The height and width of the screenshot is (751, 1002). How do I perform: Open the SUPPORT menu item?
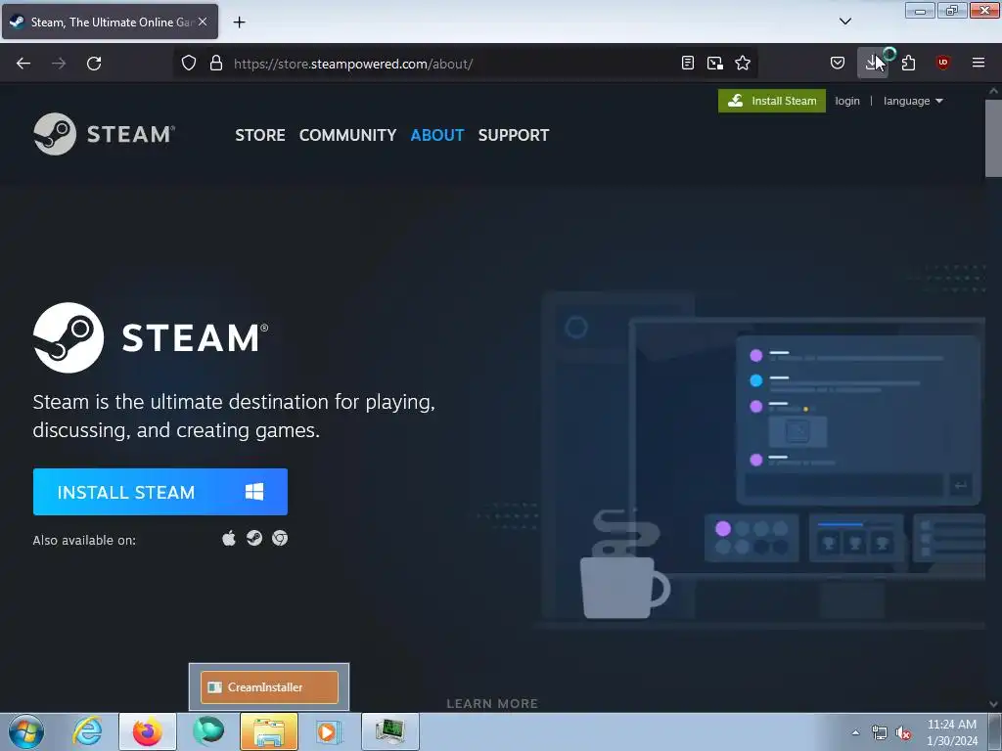click(x=514, y=135)
